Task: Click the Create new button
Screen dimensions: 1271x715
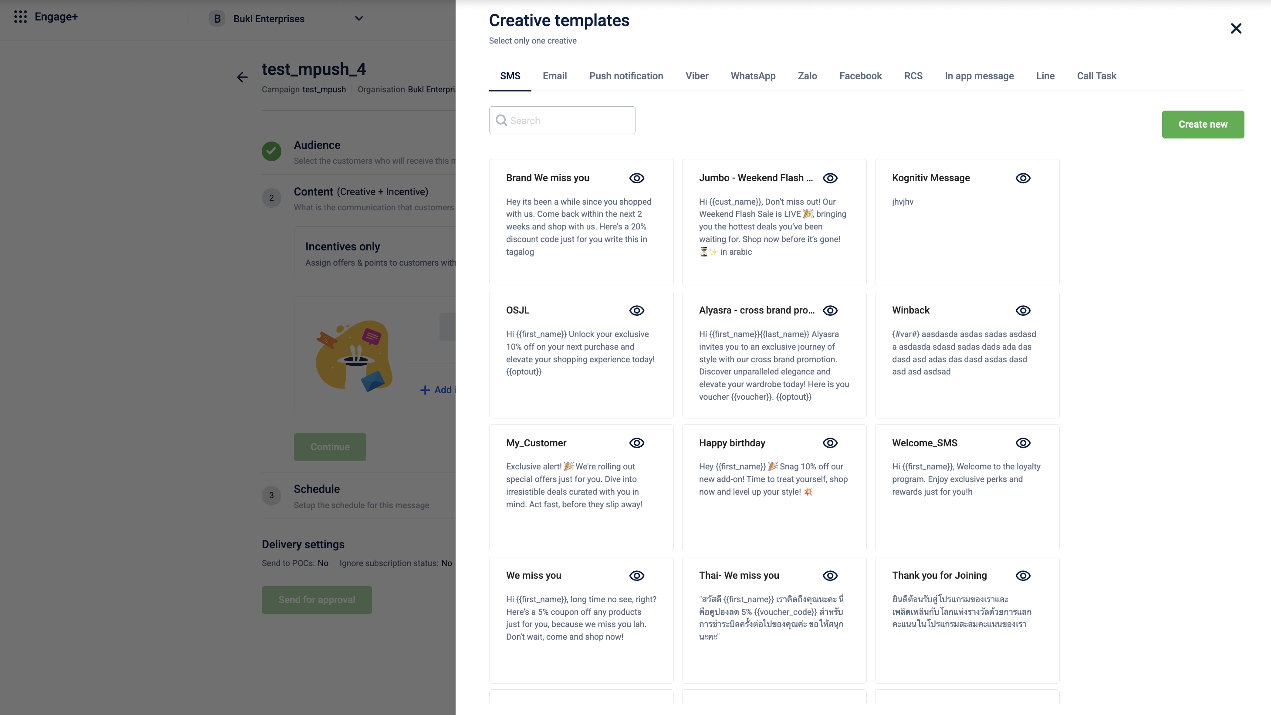Action: click(1203, 124)
